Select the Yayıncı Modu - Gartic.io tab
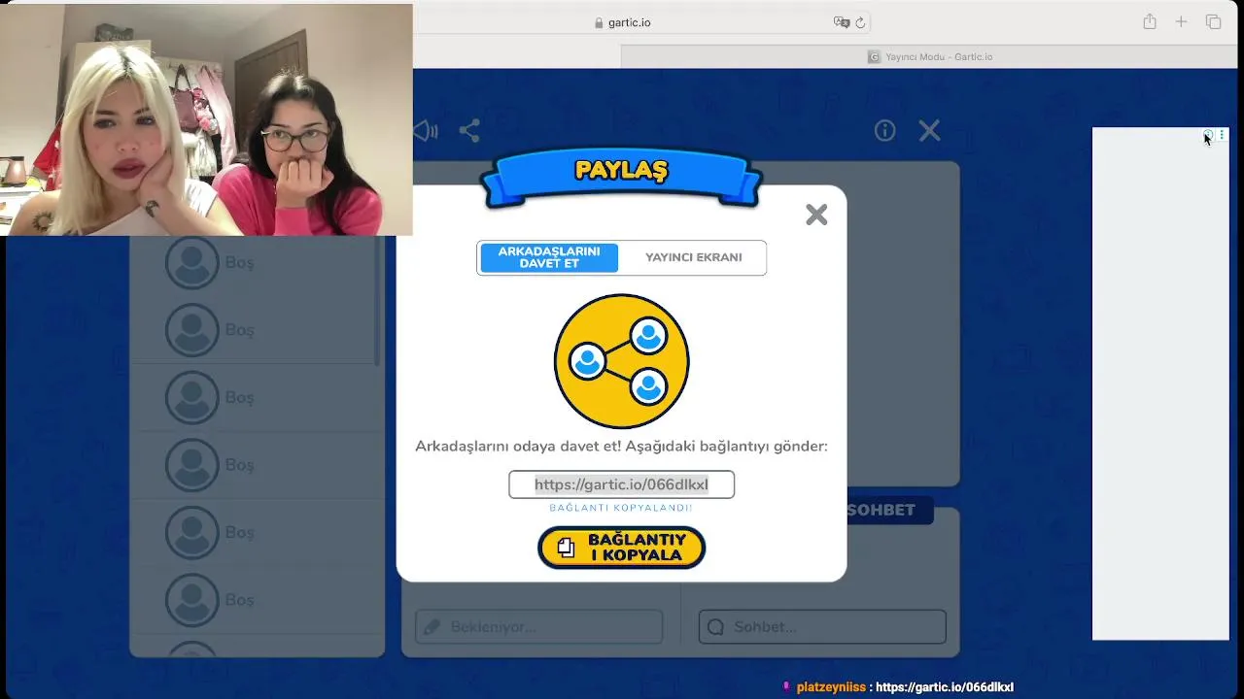 click(x=930, y=57)
